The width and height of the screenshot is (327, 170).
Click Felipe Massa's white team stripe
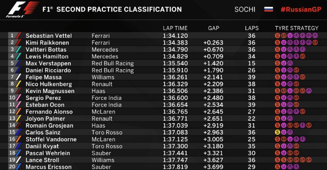19,77
